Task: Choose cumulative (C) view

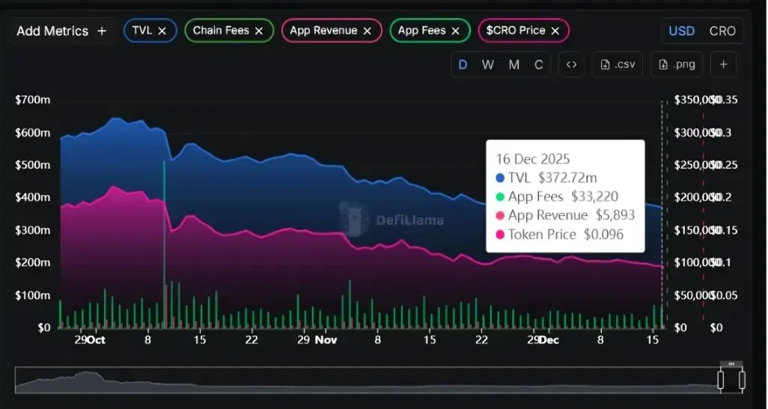Action: [538, 64]
